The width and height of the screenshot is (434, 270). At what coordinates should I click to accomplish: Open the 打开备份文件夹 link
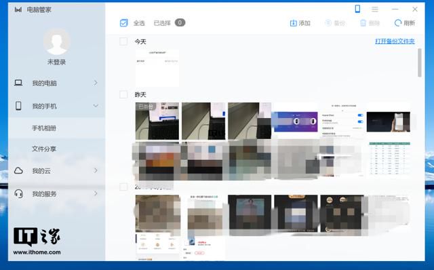(x=395, y=41)
